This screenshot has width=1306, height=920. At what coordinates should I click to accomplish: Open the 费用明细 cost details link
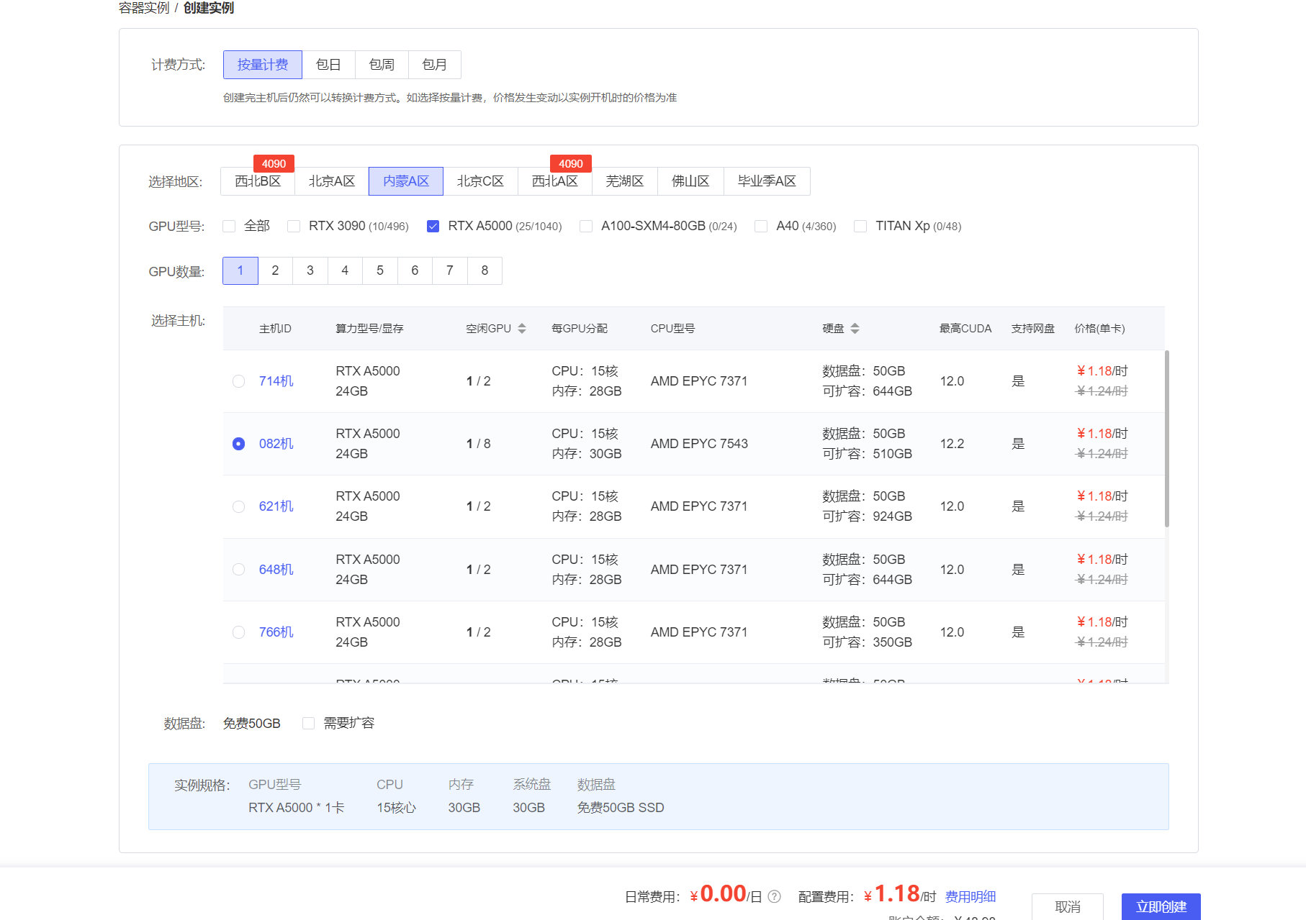971,896
